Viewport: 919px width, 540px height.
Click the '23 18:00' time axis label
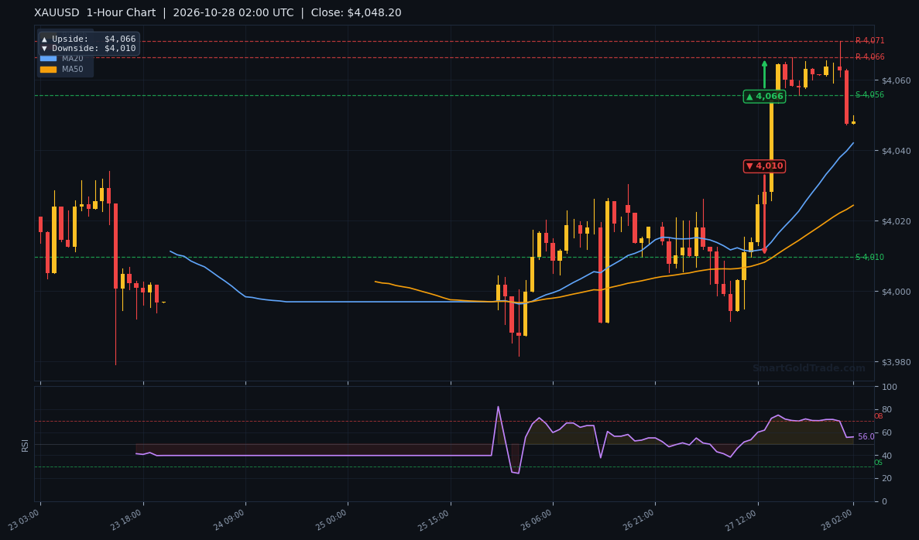coord(127,520)
